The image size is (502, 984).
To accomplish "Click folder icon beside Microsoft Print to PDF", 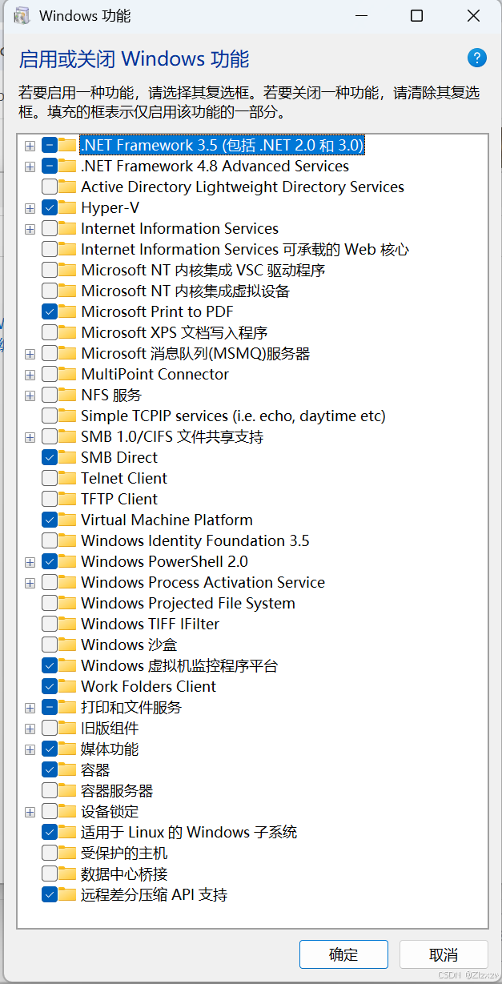I will tap(68, 311).
